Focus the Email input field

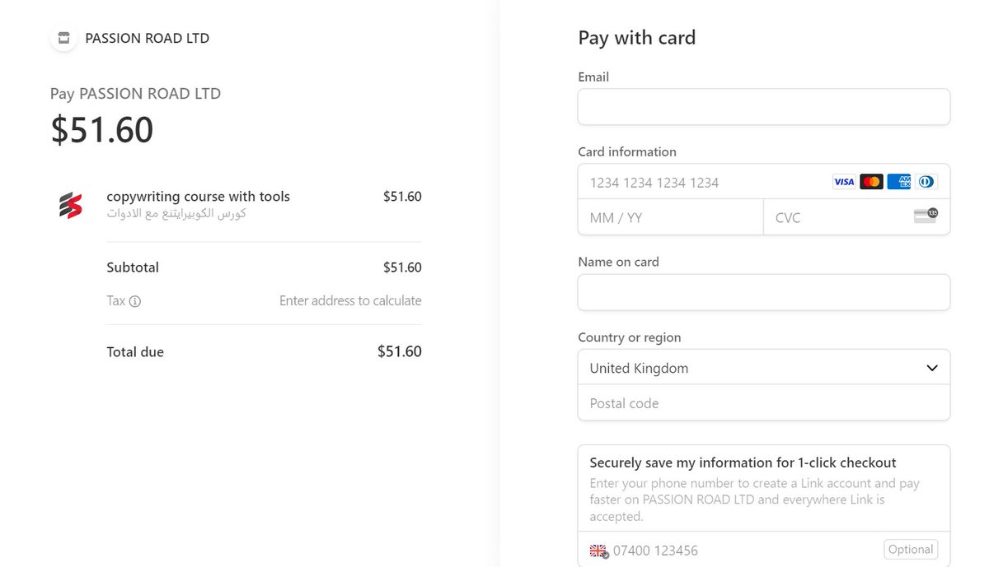point(763,107)
